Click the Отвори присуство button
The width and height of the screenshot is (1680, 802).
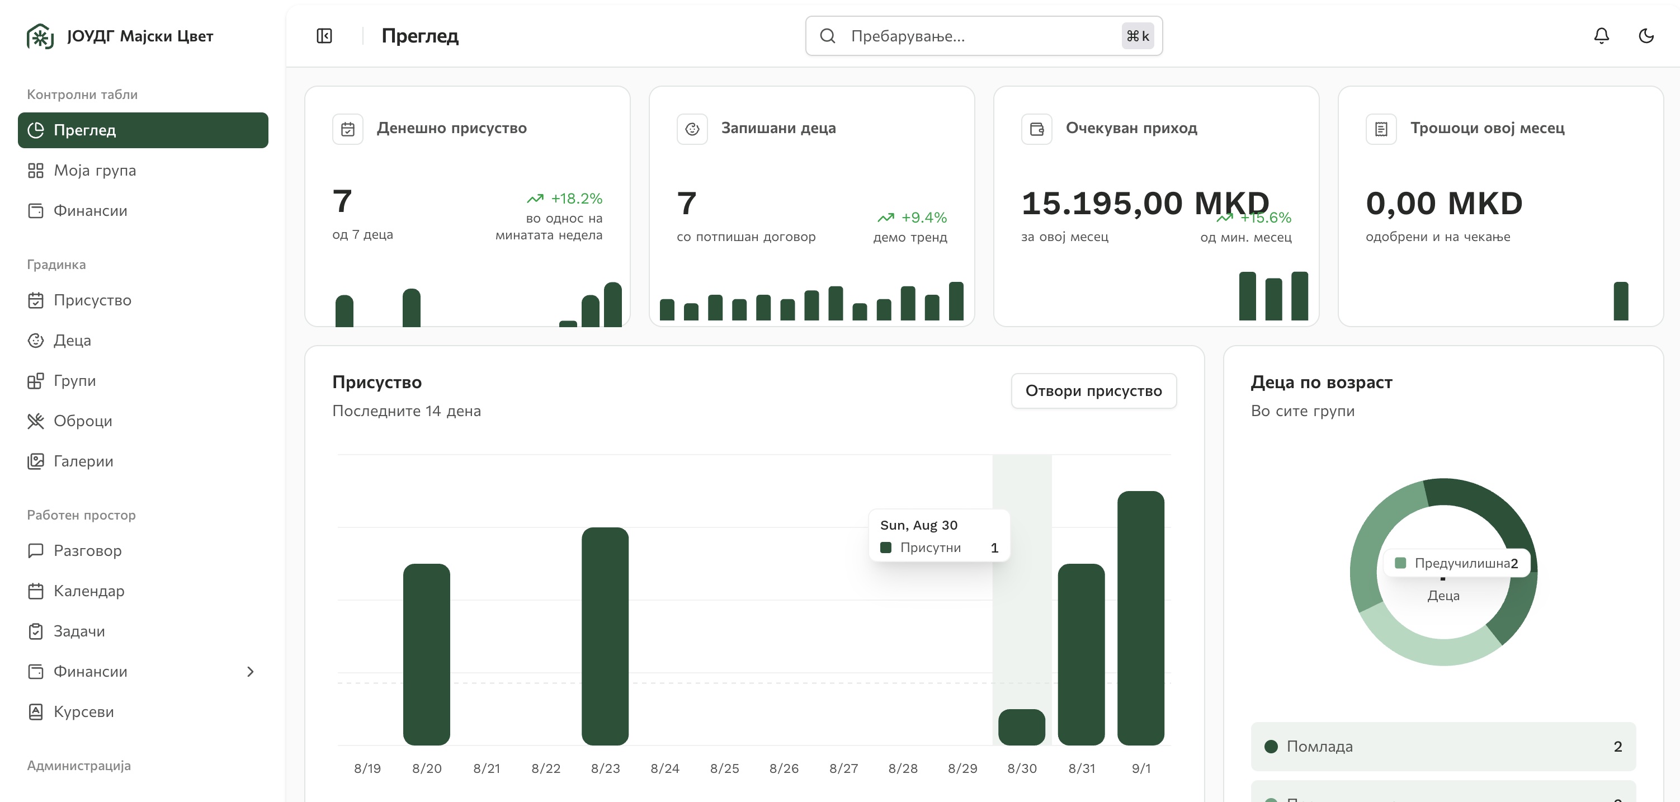click(x=1094, y=390)
